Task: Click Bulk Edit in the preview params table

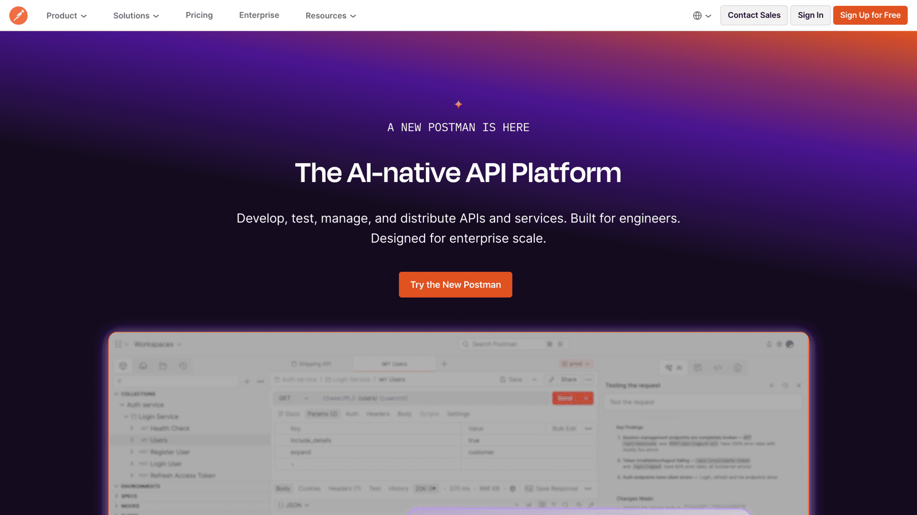Action: [565, 429]
